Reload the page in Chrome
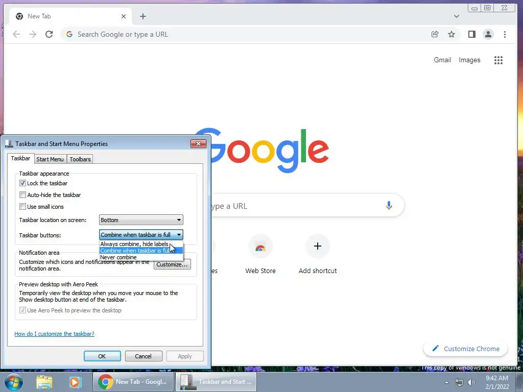 pos(49,34)
